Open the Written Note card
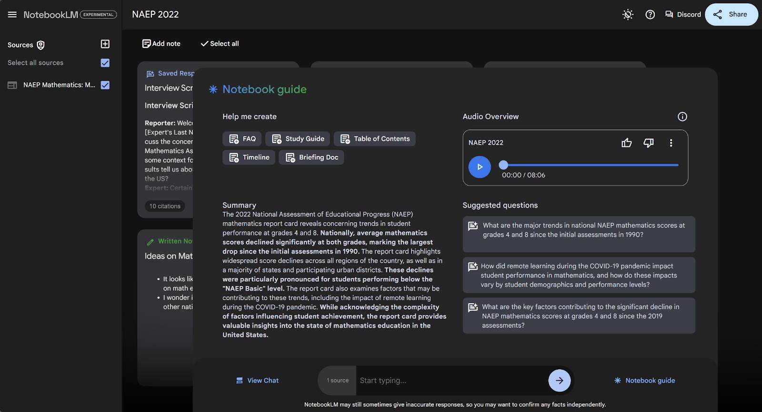 pos(165,307)
